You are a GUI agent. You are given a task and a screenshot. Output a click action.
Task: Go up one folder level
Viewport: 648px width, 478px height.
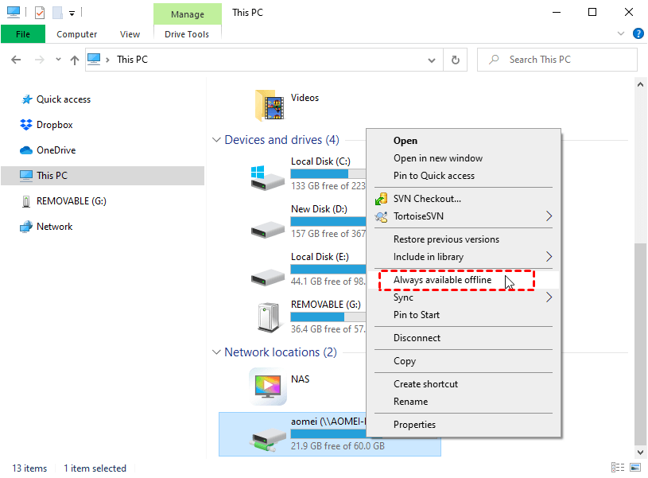(75, 60)
